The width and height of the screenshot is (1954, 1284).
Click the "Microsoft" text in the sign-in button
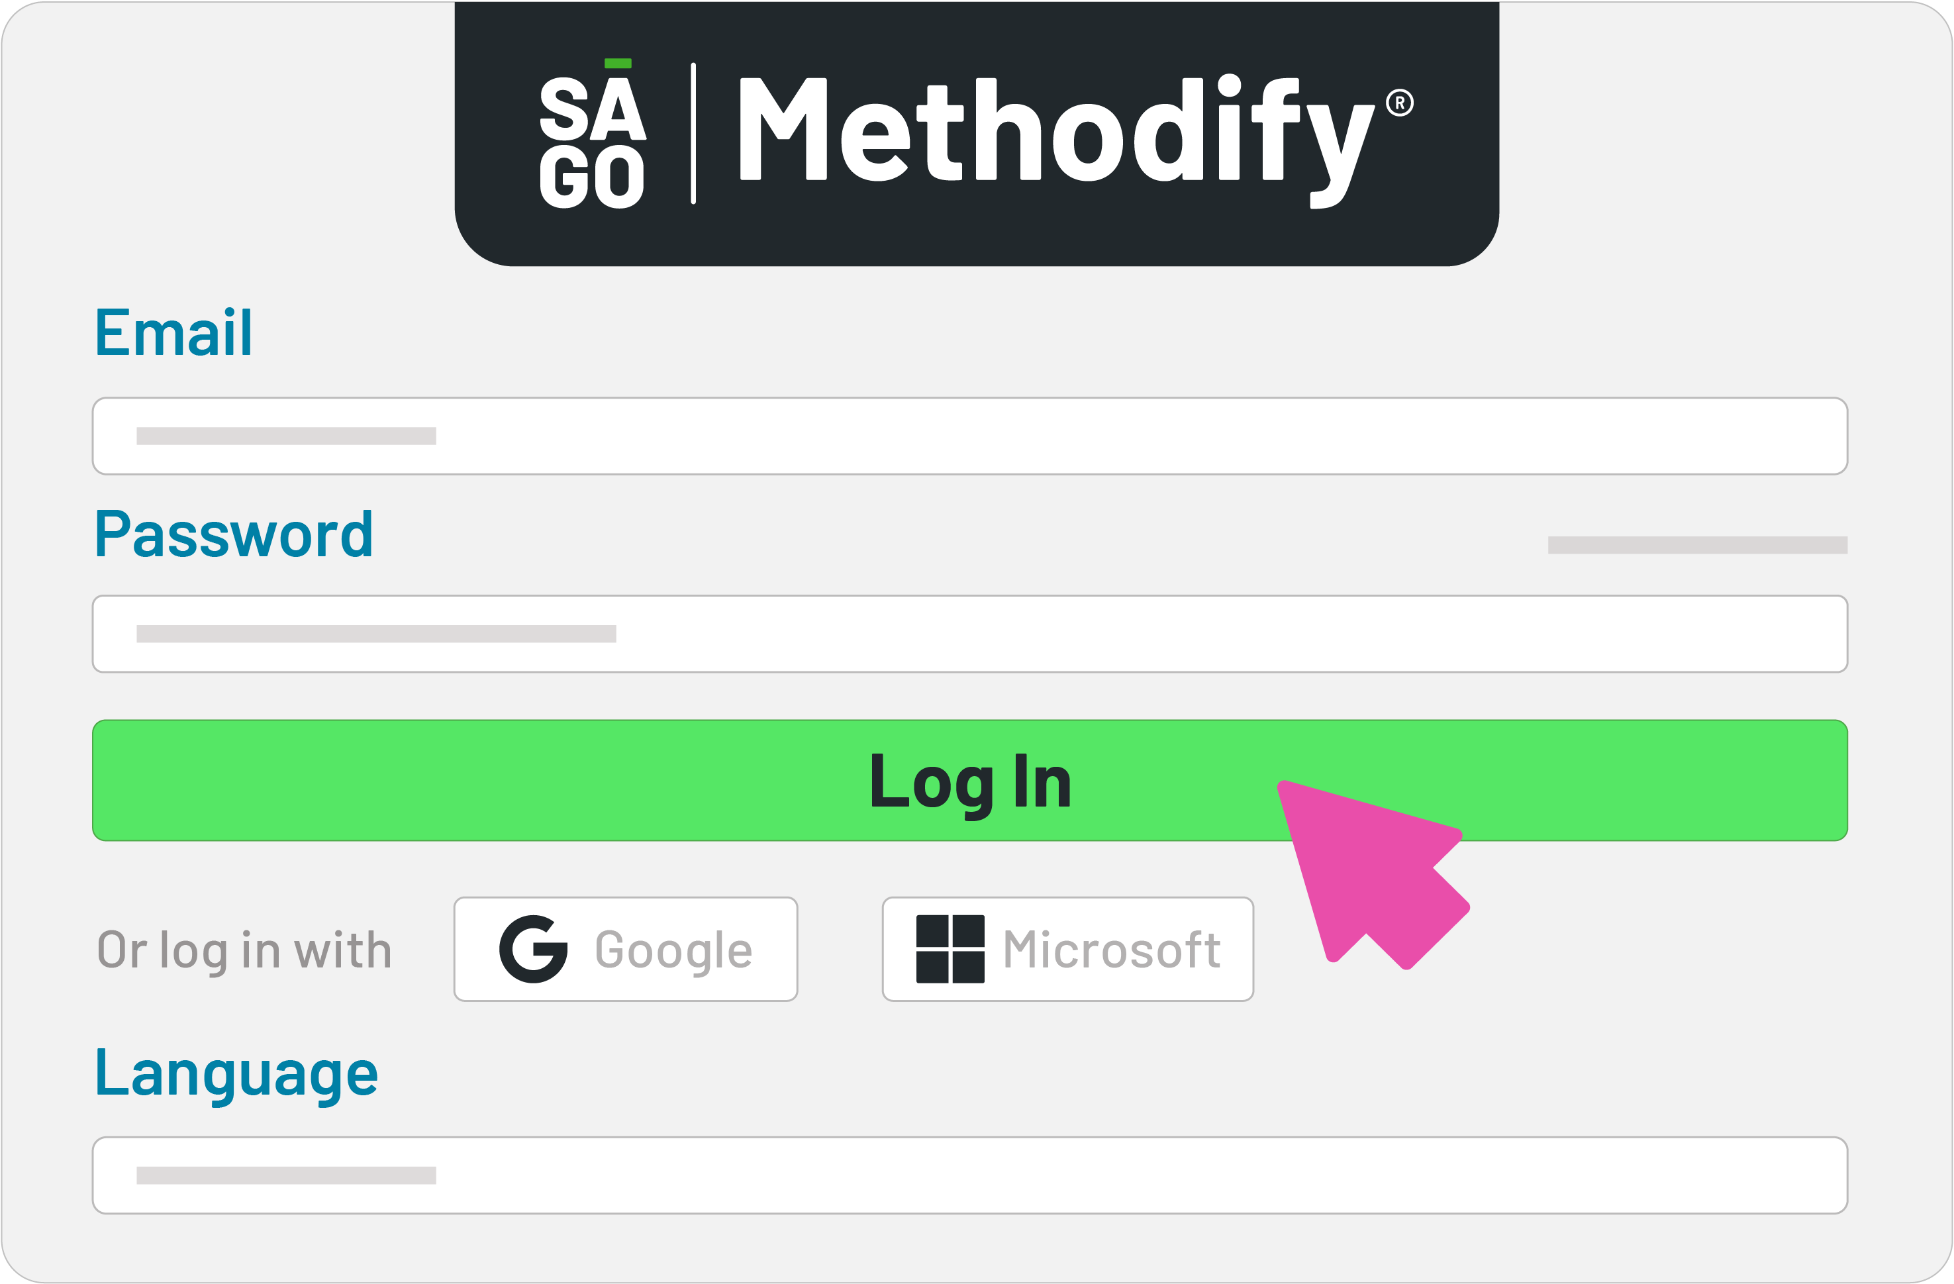tap(1112, 950)
